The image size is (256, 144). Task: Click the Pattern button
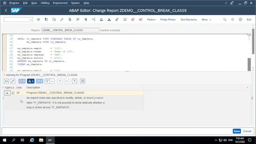click(x=151, y=20)
